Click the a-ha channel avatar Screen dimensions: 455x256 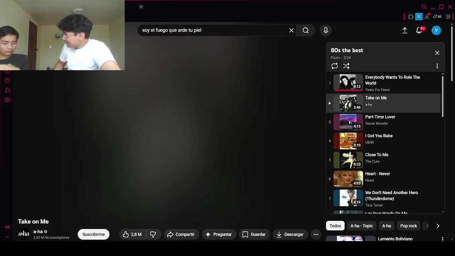[x=24, y=234]
